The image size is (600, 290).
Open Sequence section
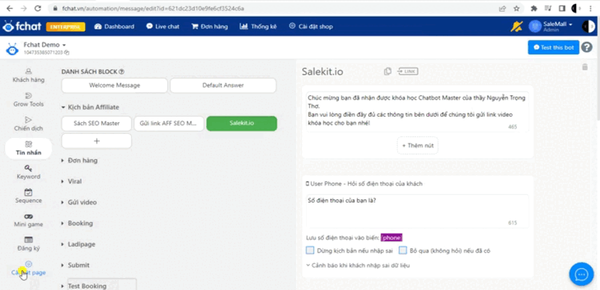[29, 196]
